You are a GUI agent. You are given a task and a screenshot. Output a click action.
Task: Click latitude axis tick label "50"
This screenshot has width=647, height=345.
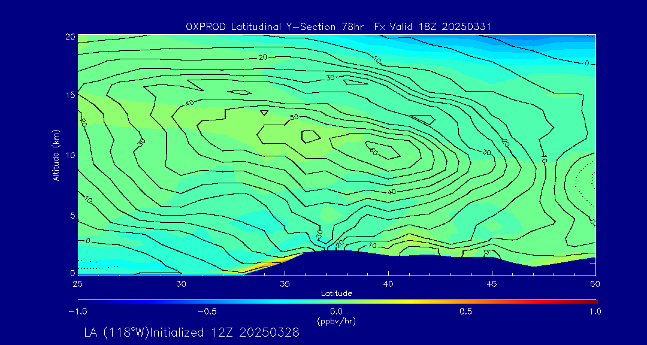point(595,284)
